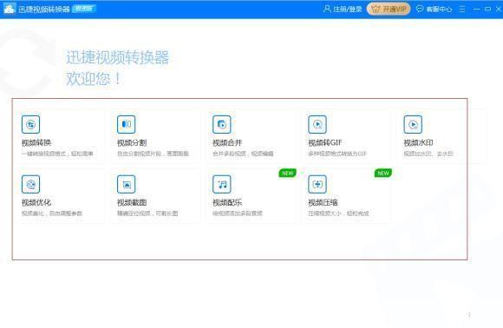The image size is (503, 328).
Task: Open the 视频分割 video split icon
Action: 126,125
